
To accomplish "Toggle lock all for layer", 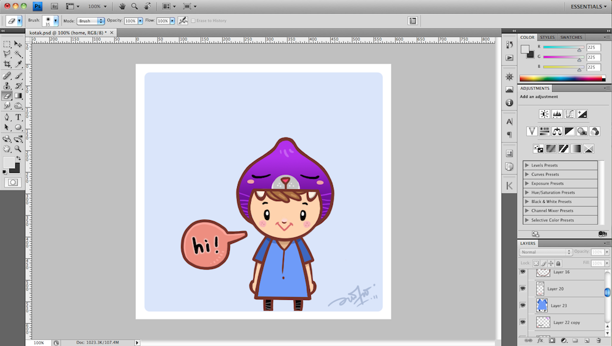I will [x=558, y=263].
